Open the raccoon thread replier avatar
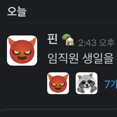The height and width of the screenshot is (117, 117). [x=87, y=83]
